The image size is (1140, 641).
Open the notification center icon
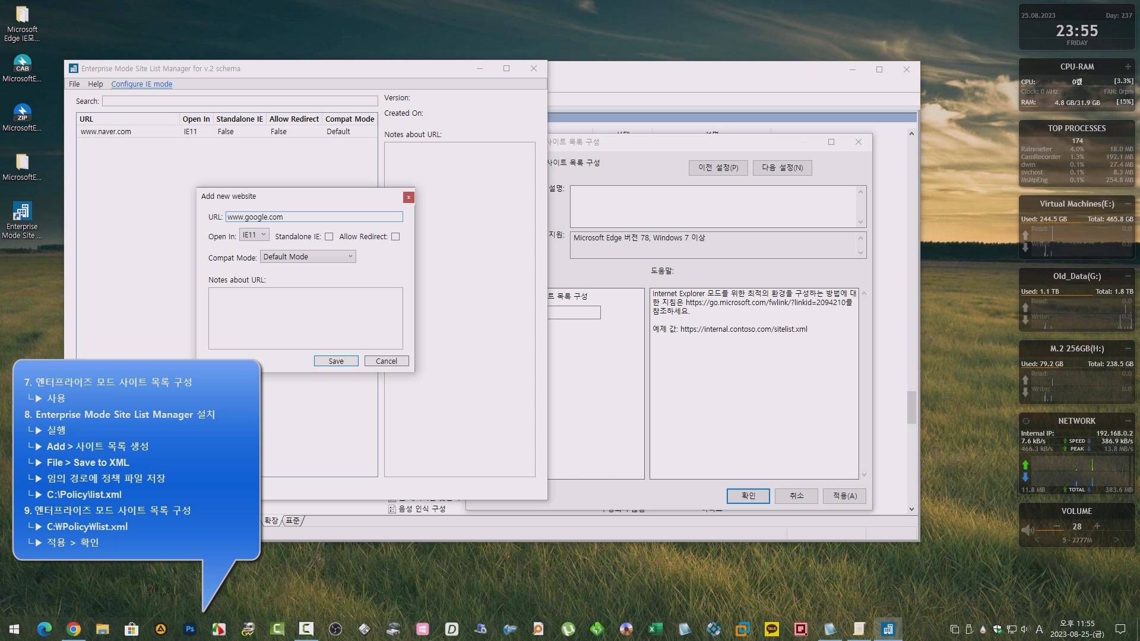1120,629
